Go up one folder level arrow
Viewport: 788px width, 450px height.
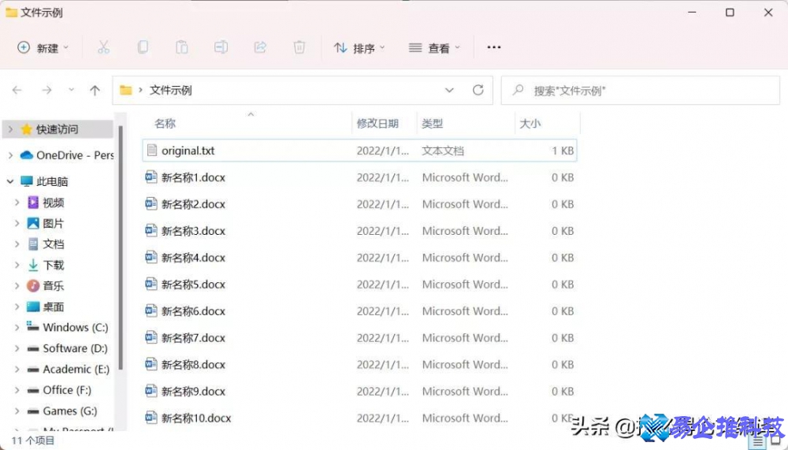[x=95, y=90]
